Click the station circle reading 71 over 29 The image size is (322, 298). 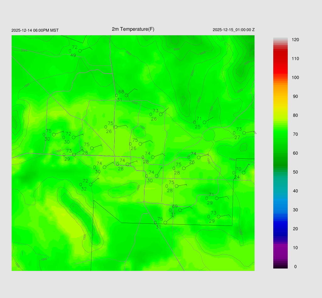(x=217, y=198)
